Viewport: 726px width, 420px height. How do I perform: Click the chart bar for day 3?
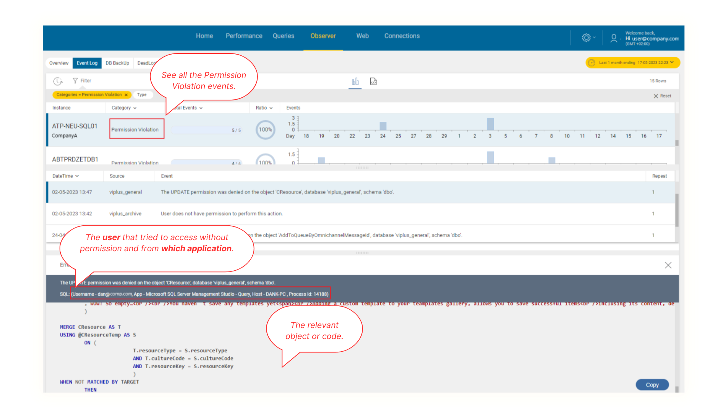click(490, 124)
